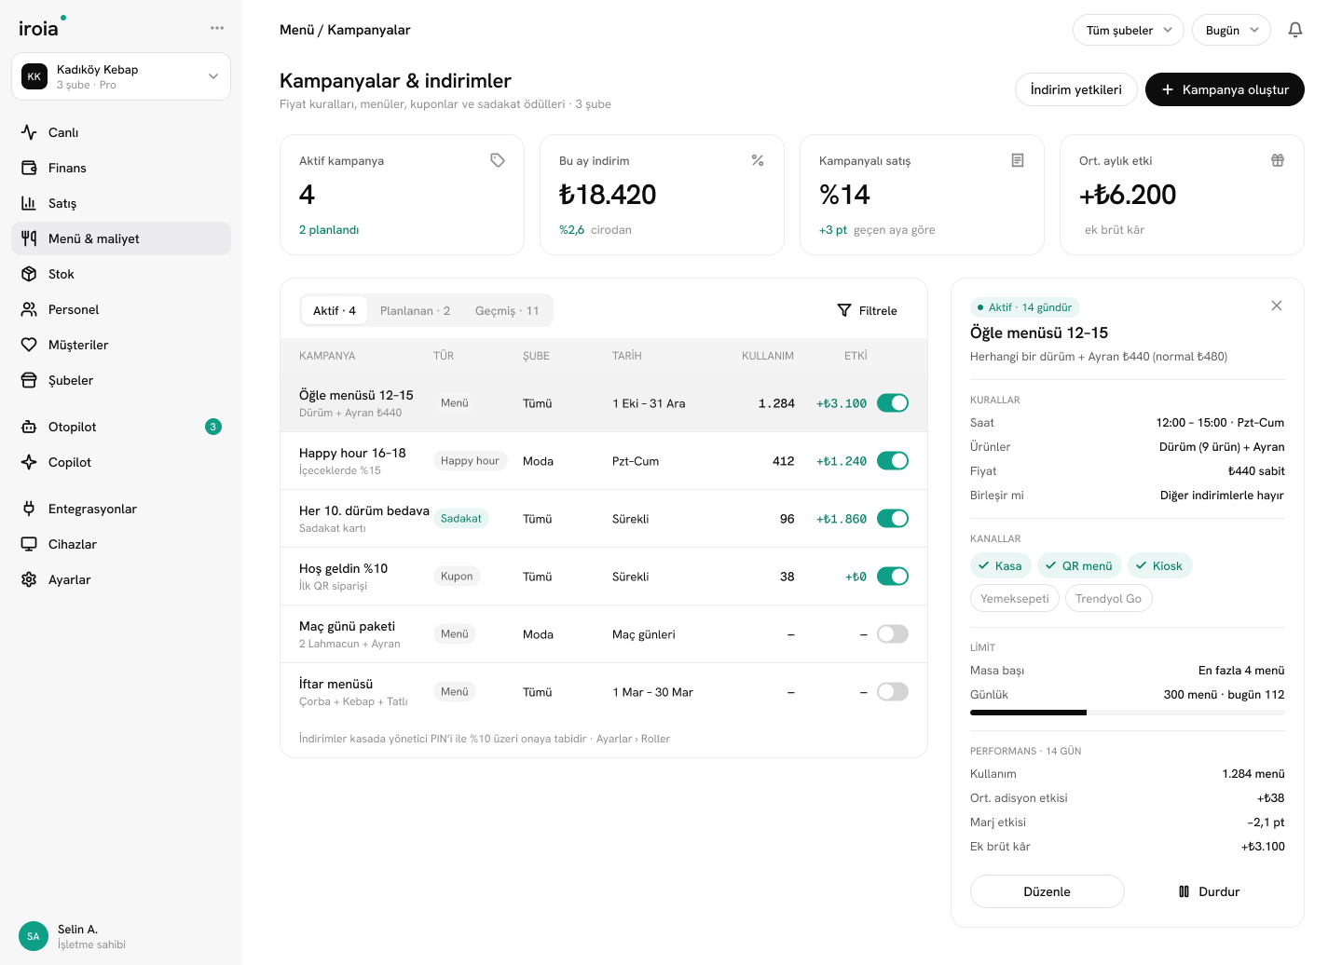This screenshot has height=965, width=1342.
Task: Enable the Maç günü paketi toggle
Action: [893, 634]
